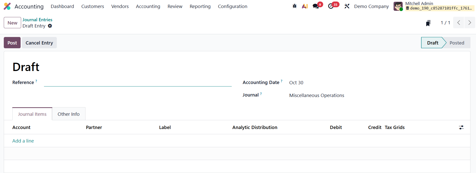Open the AI assistant icon
This screenshot has height=173, width=476.
[x=305, y=6]
